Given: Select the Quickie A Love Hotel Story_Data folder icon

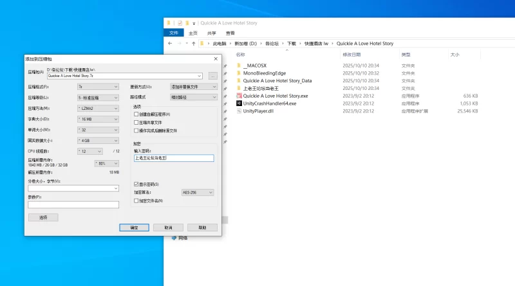Looking at the screenshot, I should [239, 81].
